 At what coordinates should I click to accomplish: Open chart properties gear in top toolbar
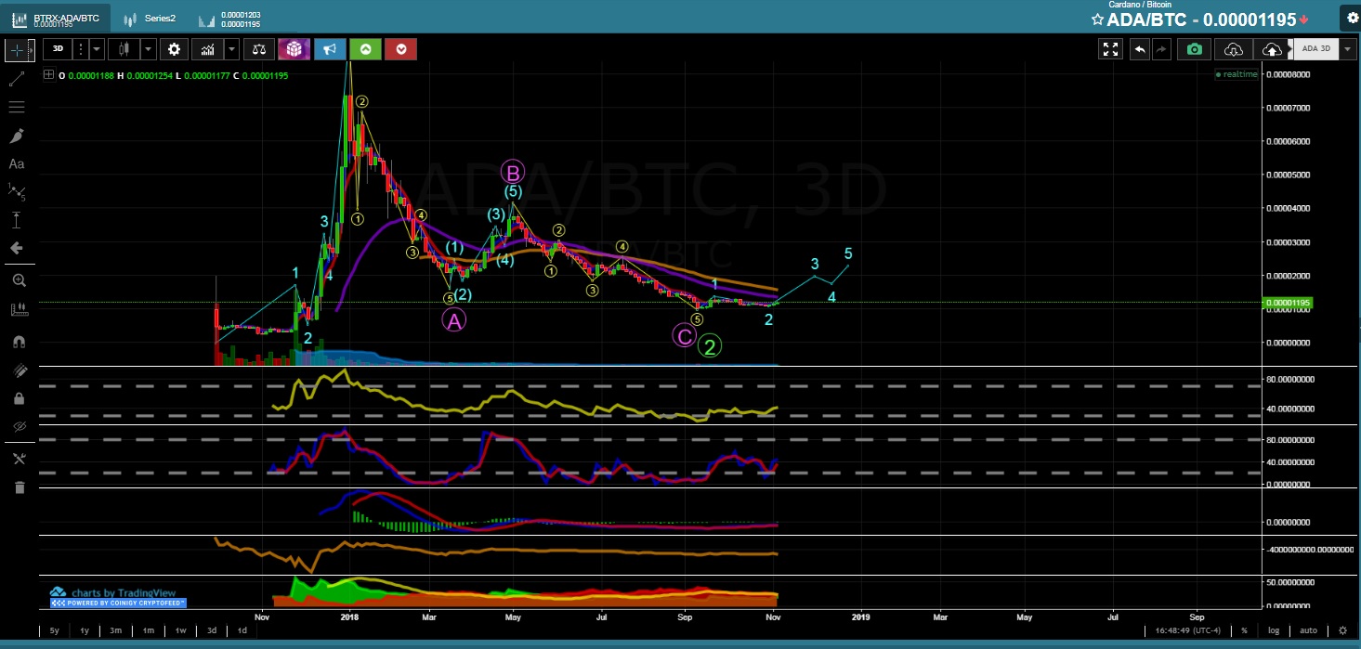[173, 49]
